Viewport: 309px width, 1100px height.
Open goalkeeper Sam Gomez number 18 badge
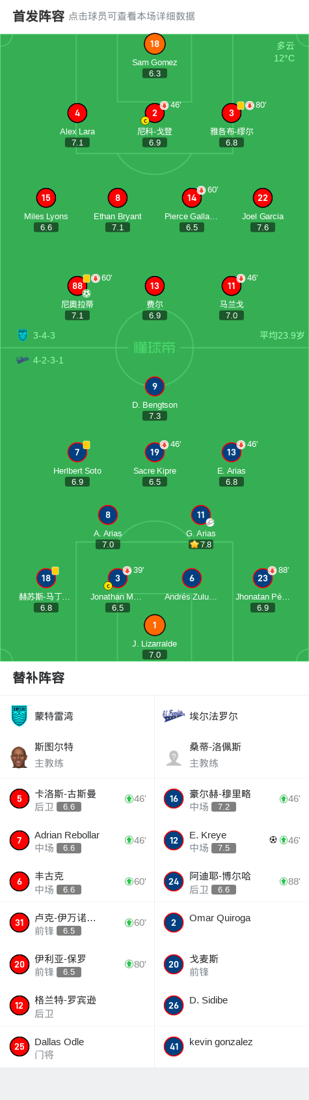154,44
